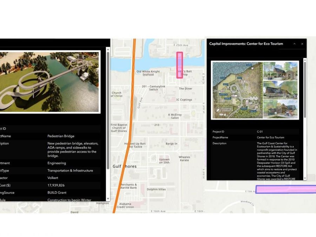
Task: Click the Gulf Shores city label
Action: (x=124, y=166)
